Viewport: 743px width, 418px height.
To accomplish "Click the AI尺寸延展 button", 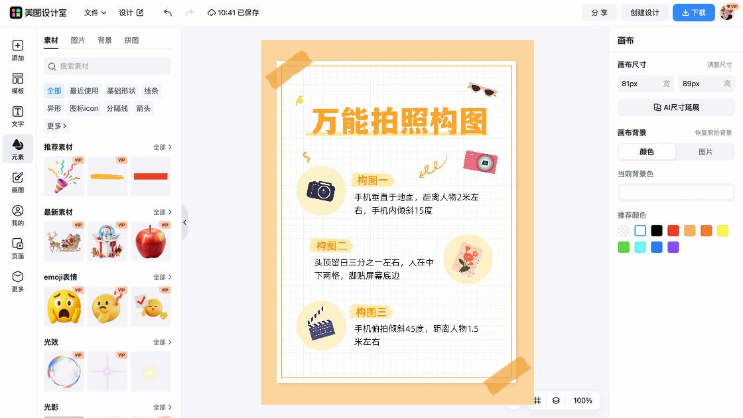I will (x=676, y=107).
